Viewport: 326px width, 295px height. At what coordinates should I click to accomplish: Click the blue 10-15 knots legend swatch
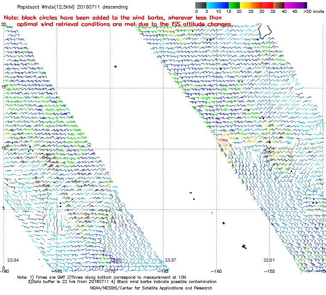pos(223,5)
